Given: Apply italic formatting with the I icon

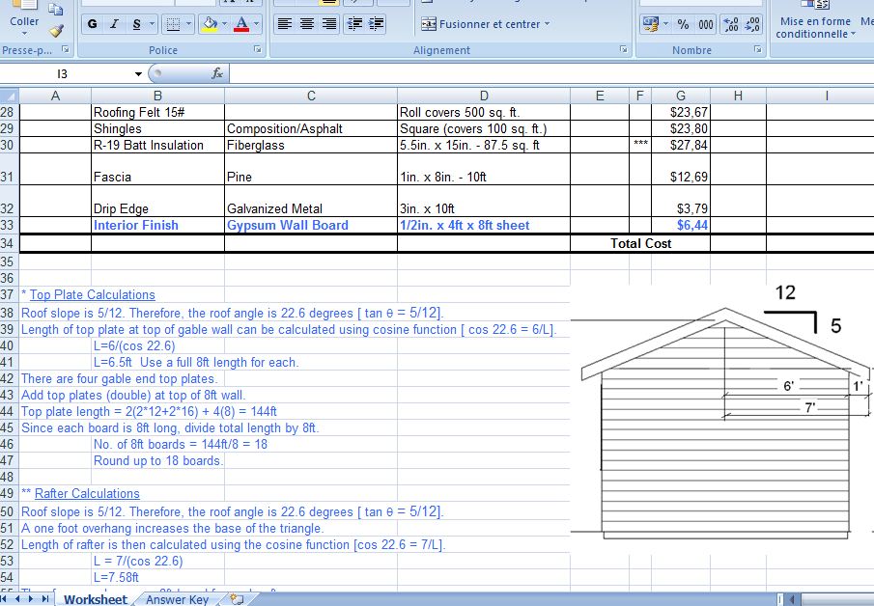Looking at the screenshot, I should pos(114,22).
